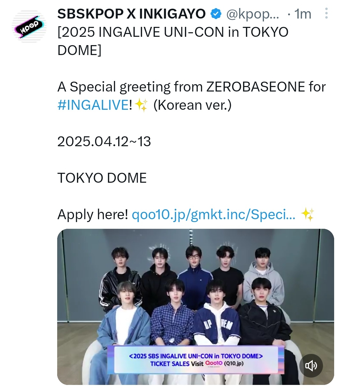The image size is (345, 391).
Task: Click the standalone TOKYO DOME text line
Action: [102, 178]
